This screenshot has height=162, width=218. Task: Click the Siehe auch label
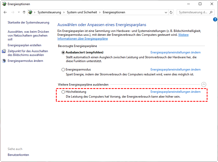(x=15, y=149)
